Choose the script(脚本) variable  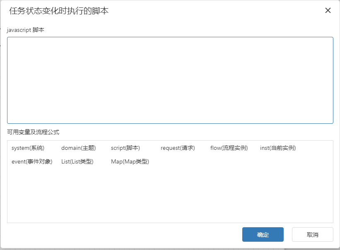point(125,148)
